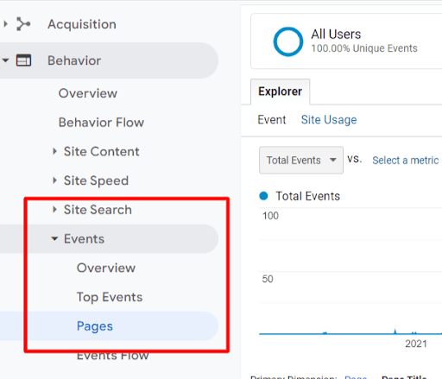This screenshot has width=442, height=379.
Task: Expand the Acquisition section arrow
Action: (x=5, y=23)
